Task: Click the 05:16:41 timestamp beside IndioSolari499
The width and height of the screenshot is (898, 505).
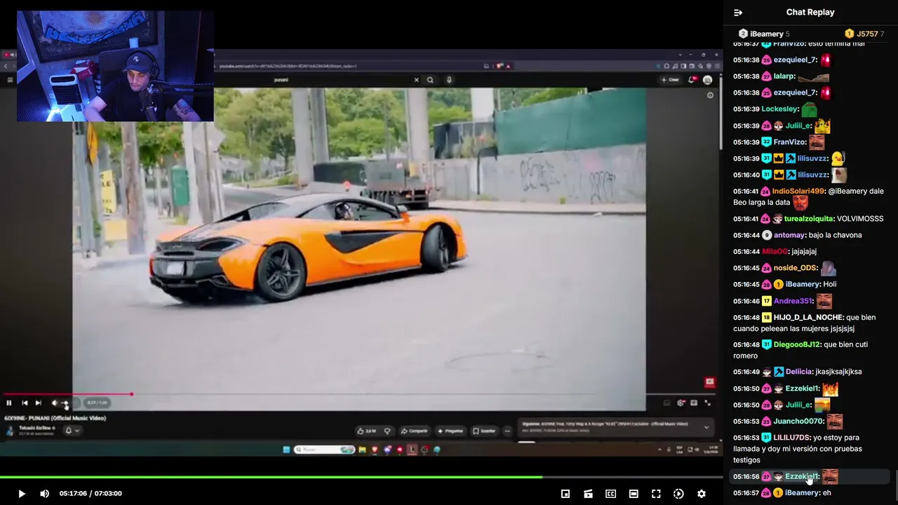Action: pyautogui.click(x=746, y=191)
